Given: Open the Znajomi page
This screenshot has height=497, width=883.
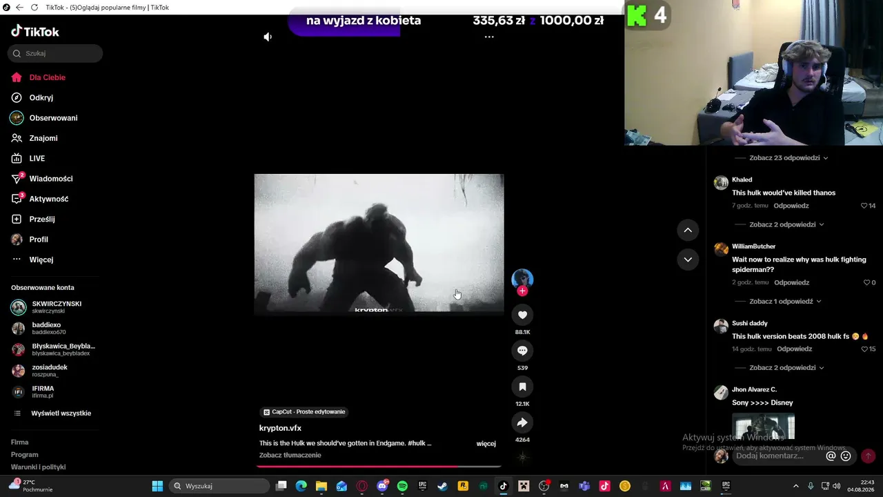Looking at the screenshot, I should pos(43,138).
